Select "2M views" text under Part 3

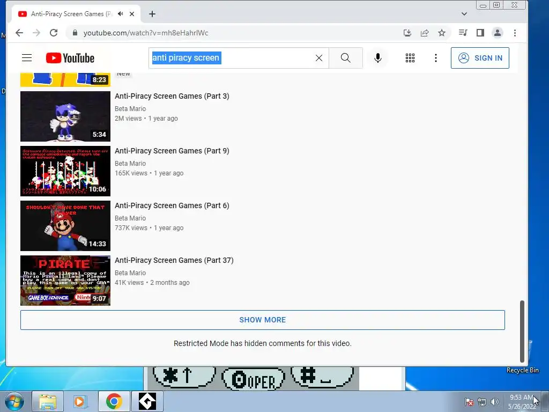(x=128, y=119)
